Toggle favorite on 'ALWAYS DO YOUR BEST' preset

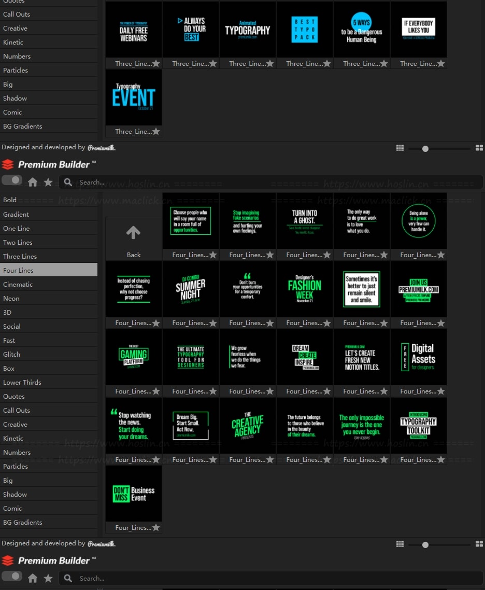click(213, 64)
